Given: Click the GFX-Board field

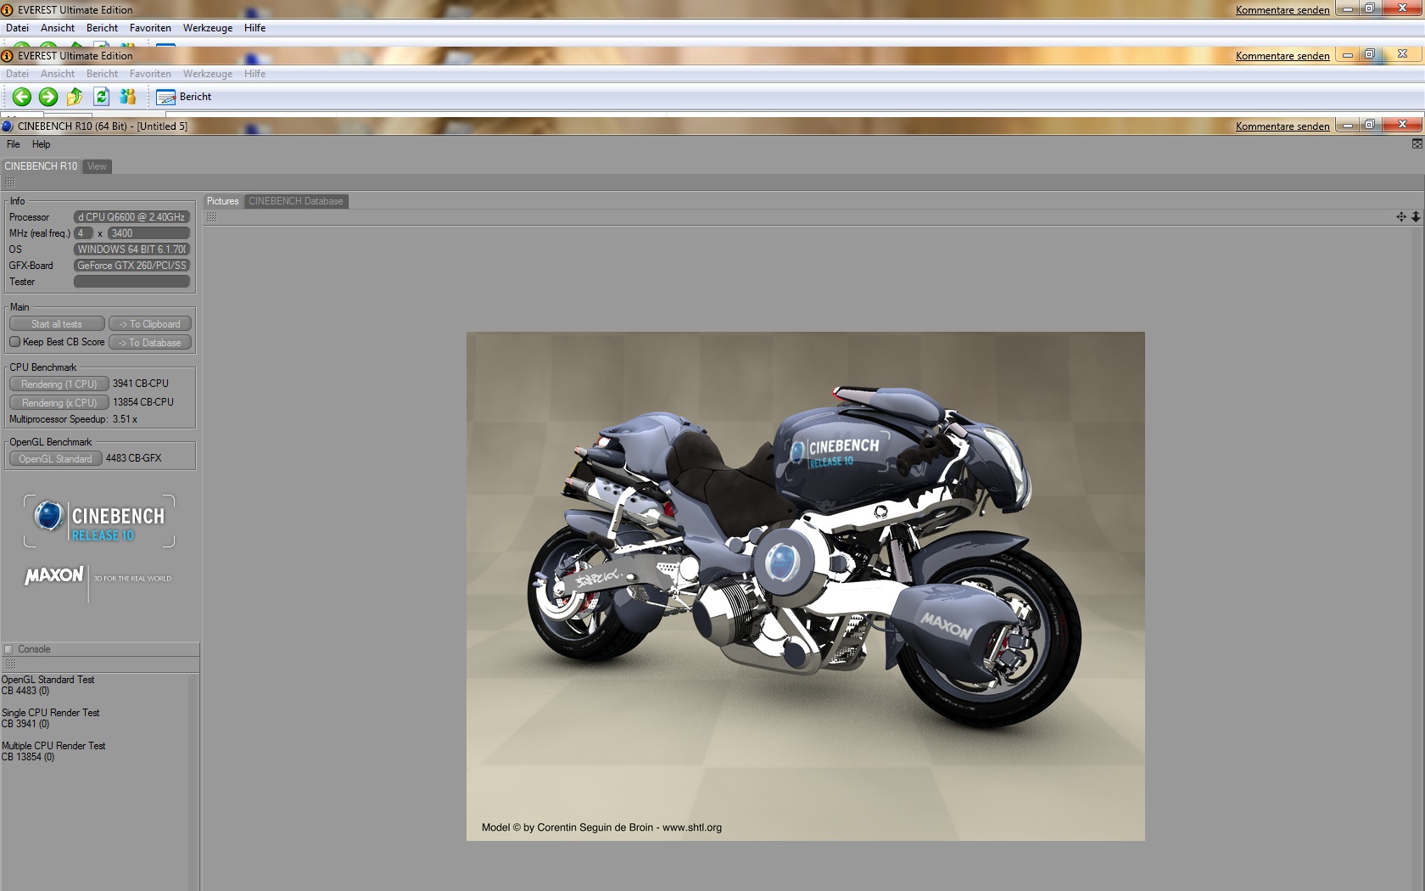Looking at the screenshot, I should click(131, 266).
